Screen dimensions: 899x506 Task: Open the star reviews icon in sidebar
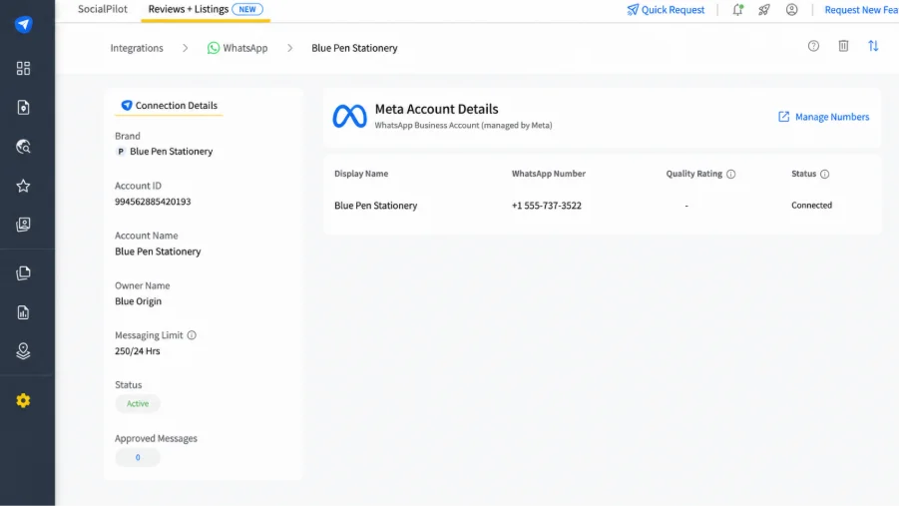24,186
